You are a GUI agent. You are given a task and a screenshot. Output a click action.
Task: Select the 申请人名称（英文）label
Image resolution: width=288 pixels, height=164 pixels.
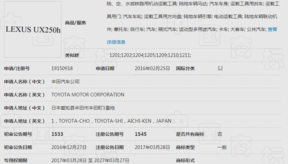pyautogui.click(x=24, y=95)
